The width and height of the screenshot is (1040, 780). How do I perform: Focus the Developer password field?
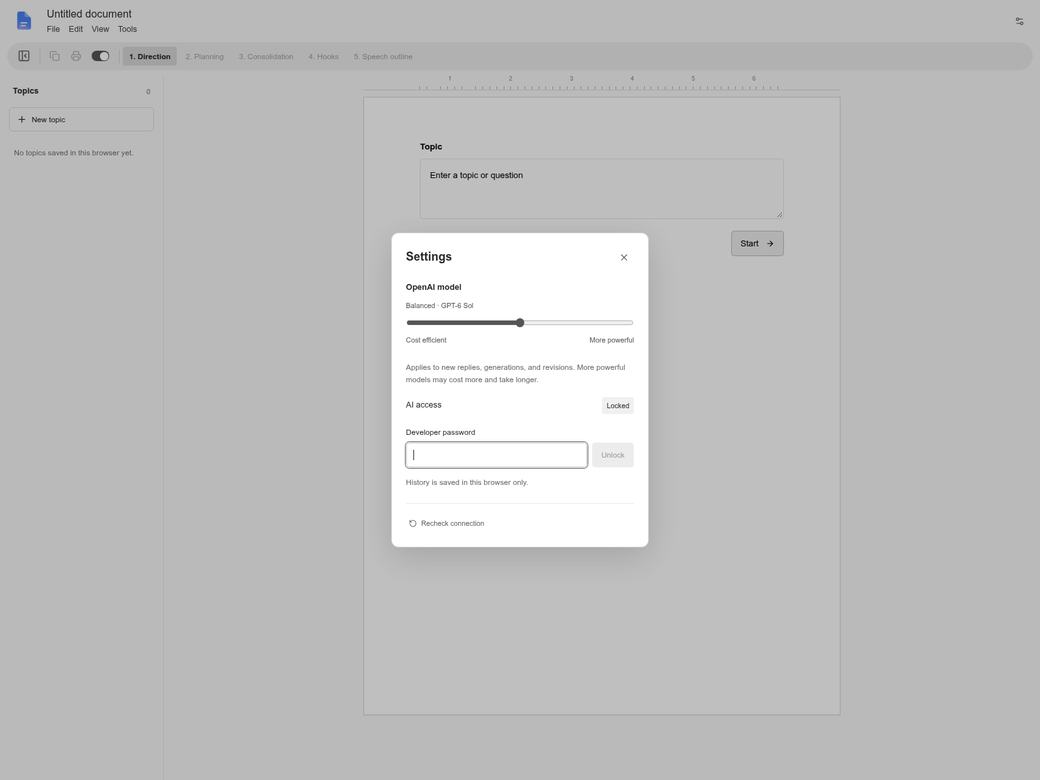click(497, 455)
